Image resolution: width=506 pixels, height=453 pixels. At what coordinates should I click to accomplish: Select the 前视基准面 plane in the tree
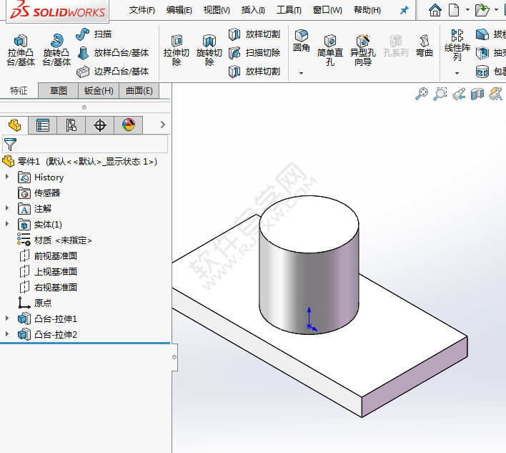pyautogui.click(x=55, y=255)
